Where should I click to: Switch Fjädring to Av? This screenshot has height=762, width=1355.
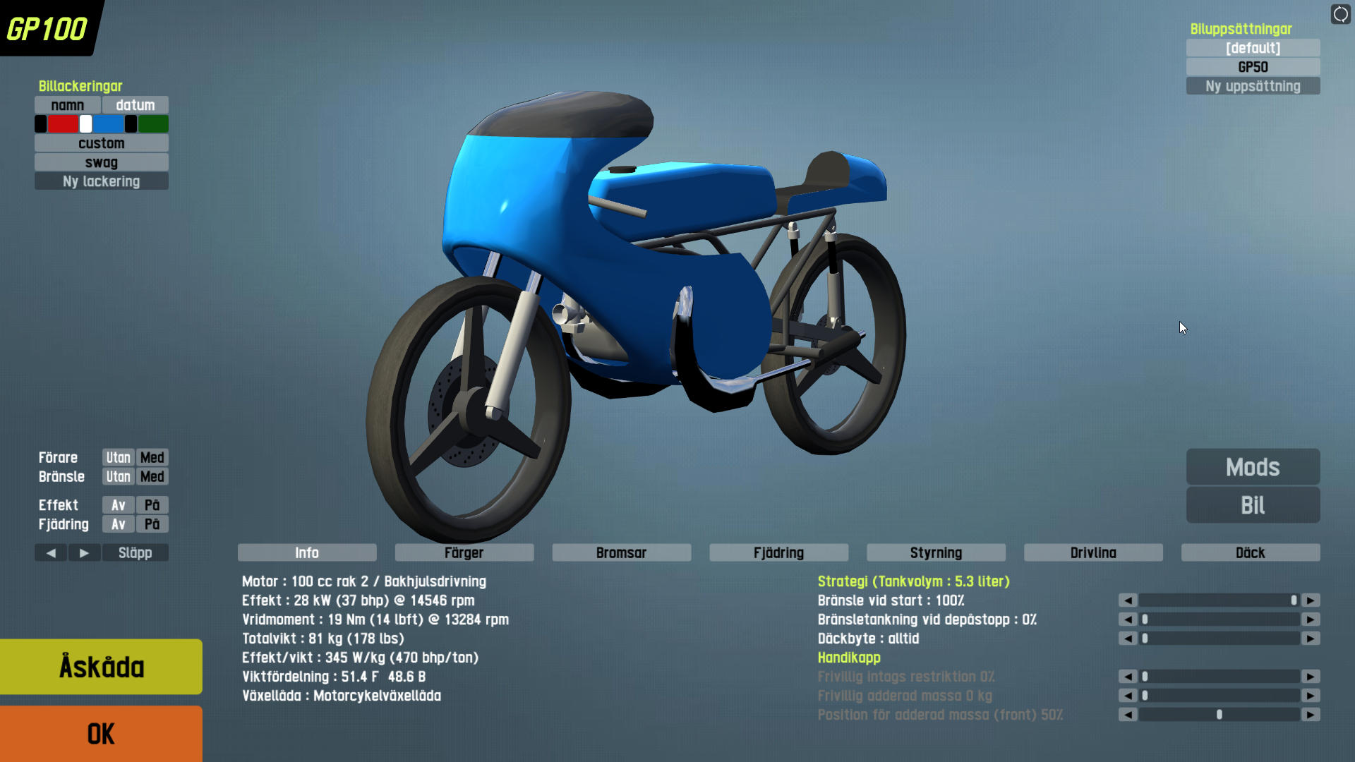pos(118,524)
